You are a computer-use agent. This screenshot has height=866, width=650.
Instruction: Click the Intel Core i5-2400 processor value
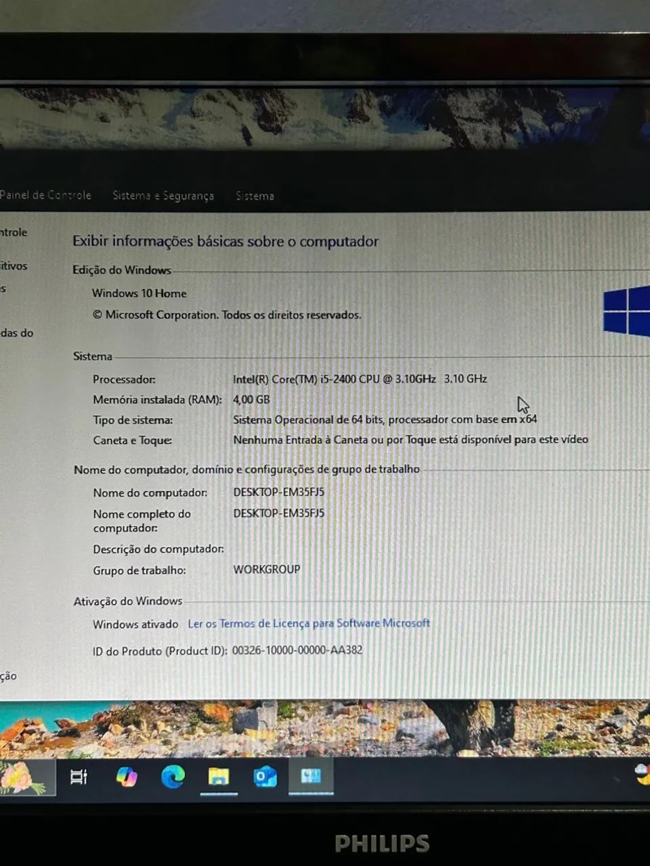click(x=360, y=379)
